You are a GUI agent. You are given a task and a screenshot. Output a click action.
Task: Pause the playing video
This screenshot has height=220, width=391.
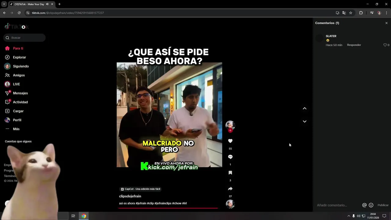(x=169, y=115)
